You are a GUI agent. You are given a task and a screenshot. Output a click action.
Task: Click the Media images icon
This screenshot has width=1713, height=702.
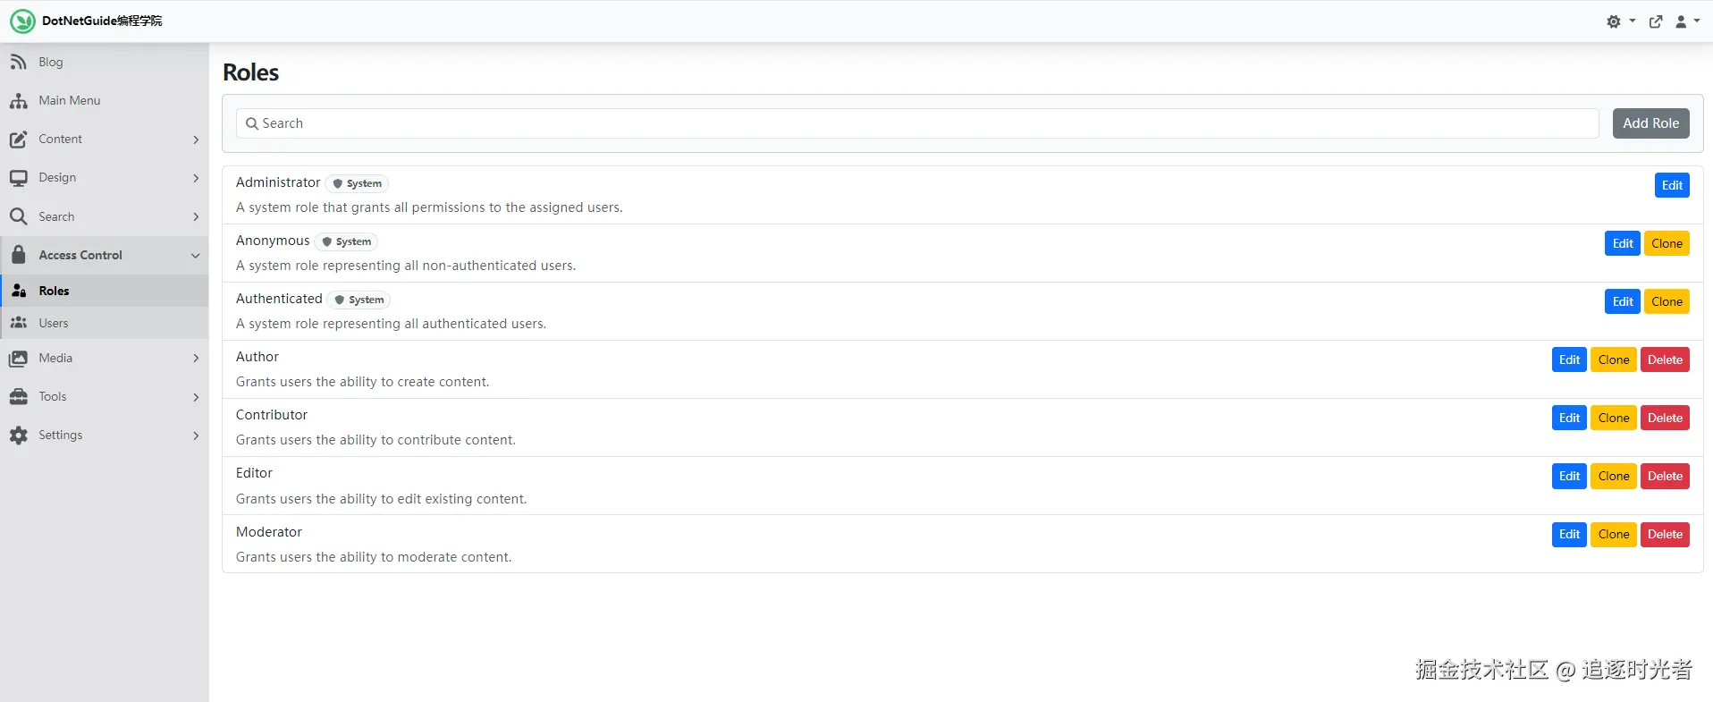click(x=18, y=359)
